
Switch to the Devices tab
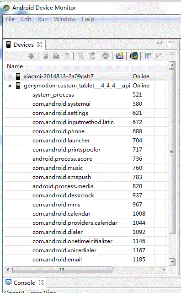24,45
